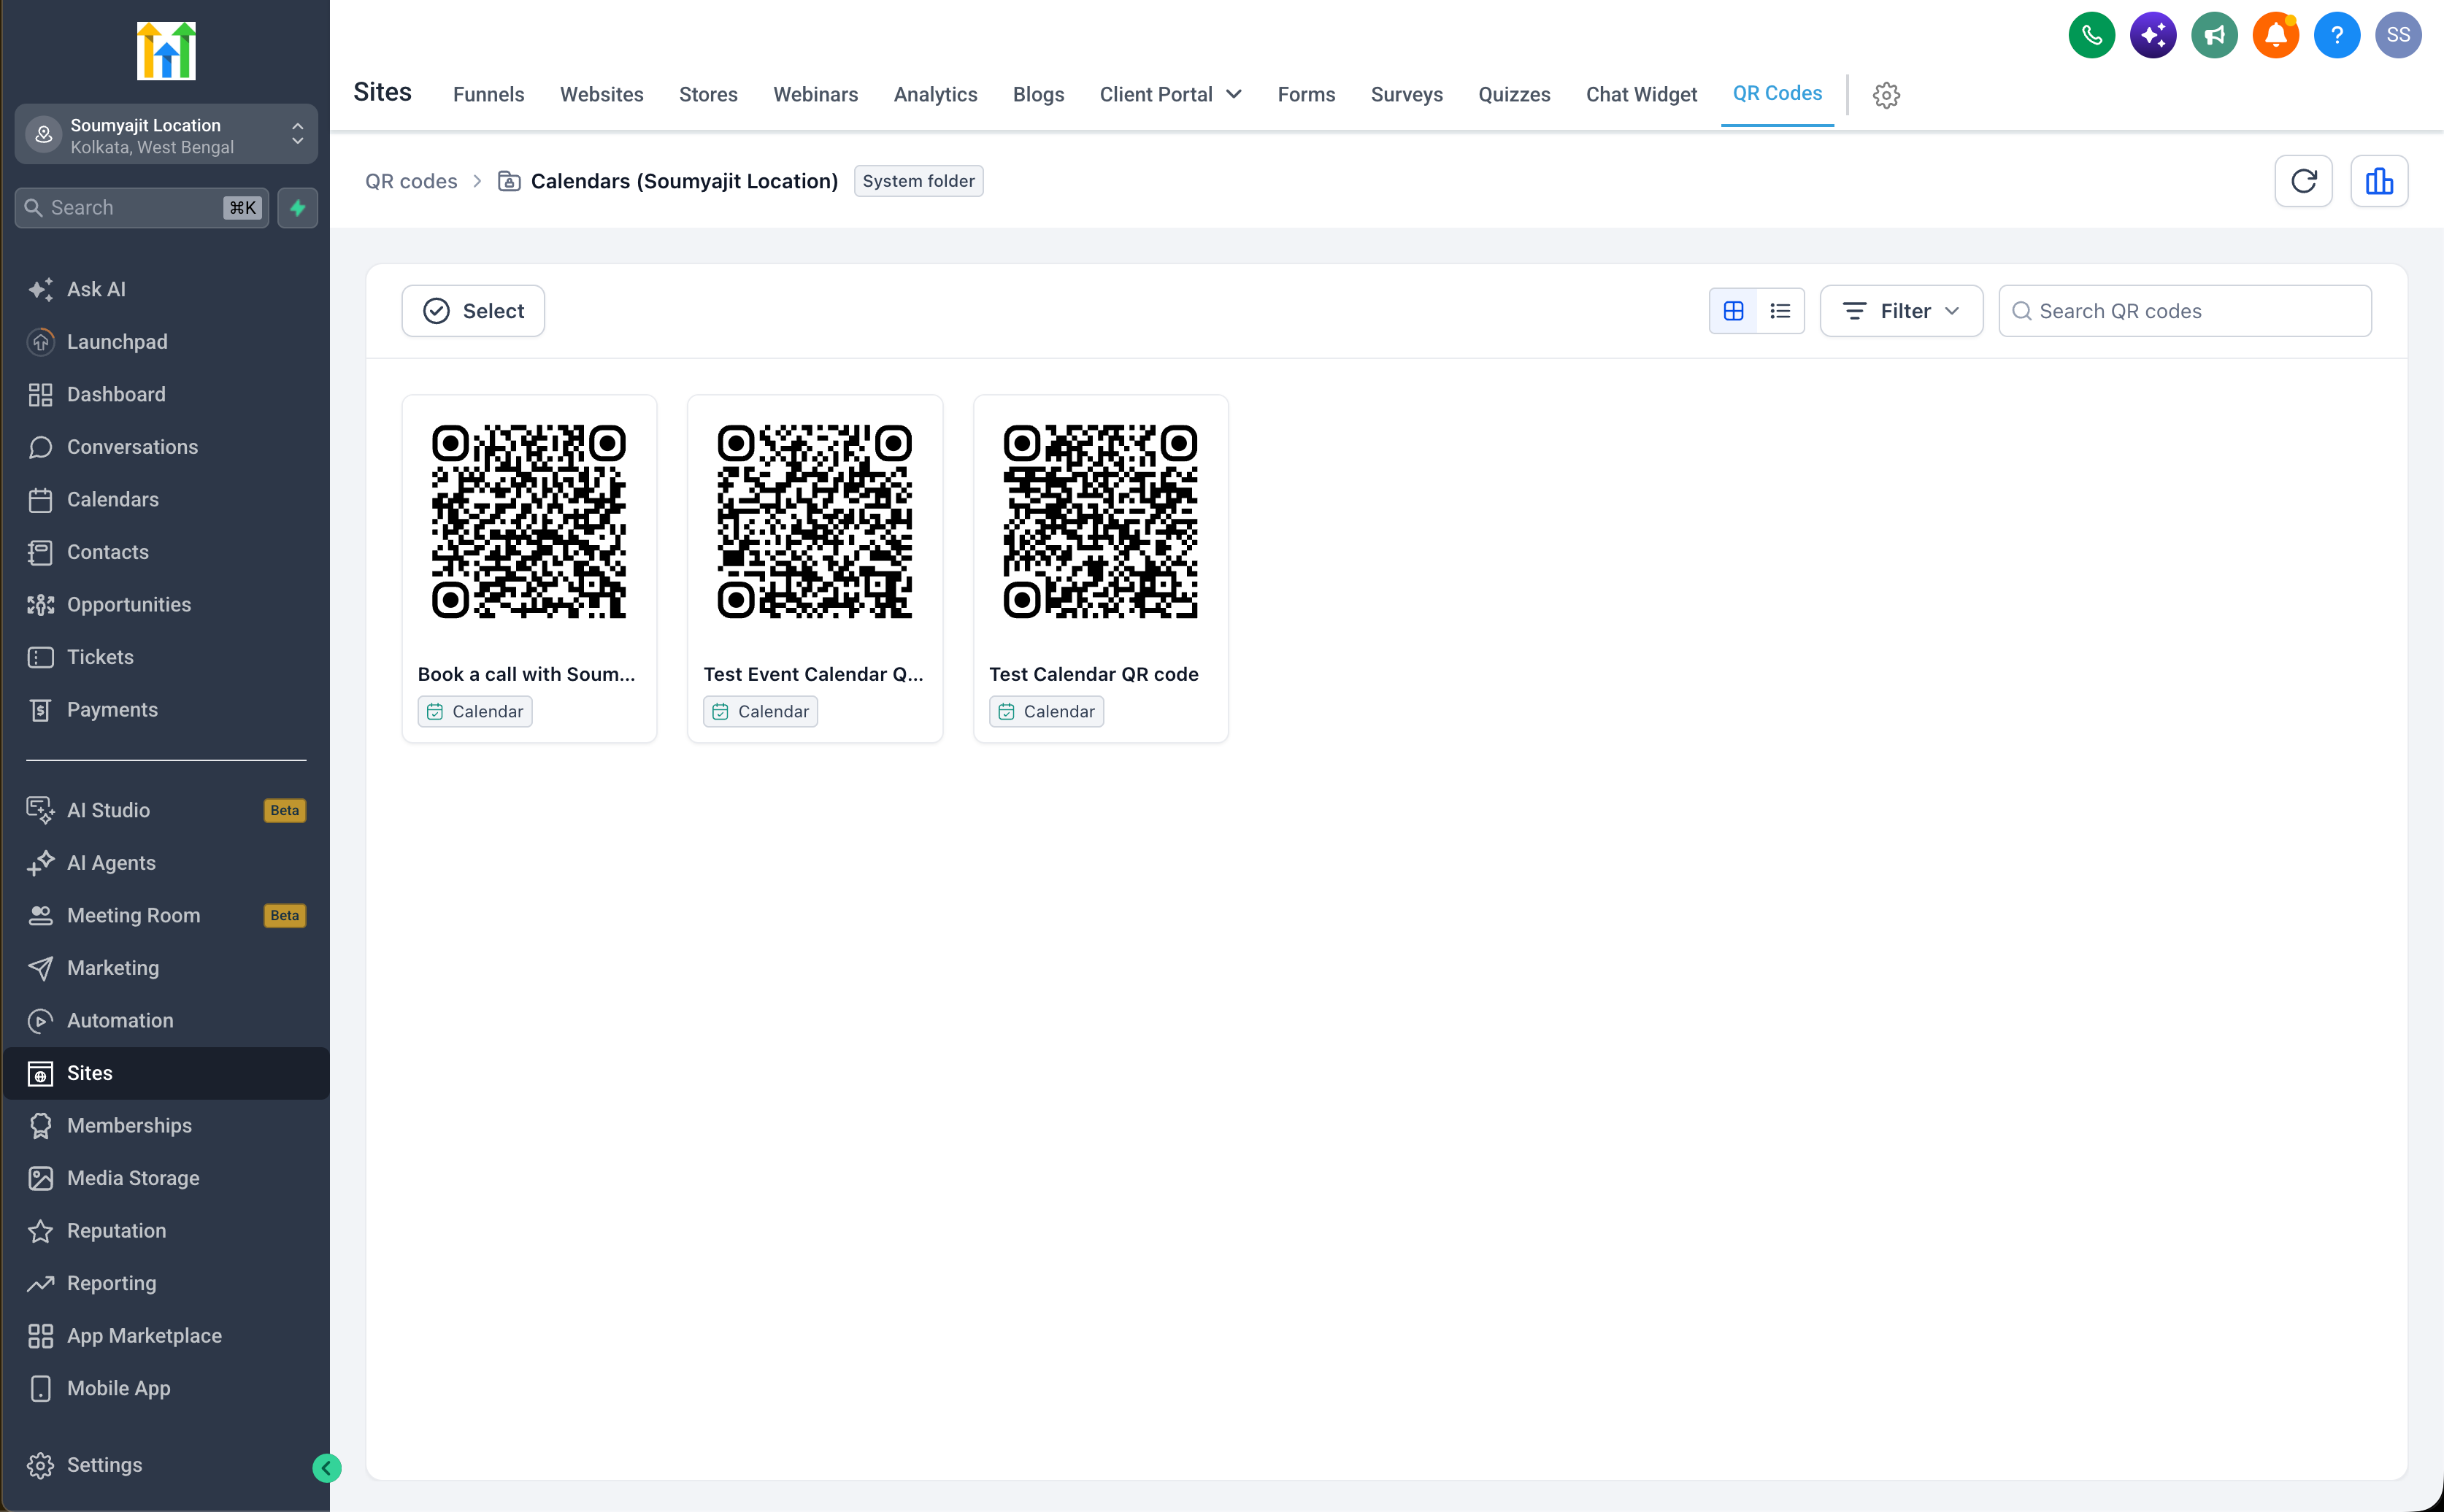Switch to Quizzes tab
This screenshot has height=1512, width=2444.
(x=1513, y=94)
